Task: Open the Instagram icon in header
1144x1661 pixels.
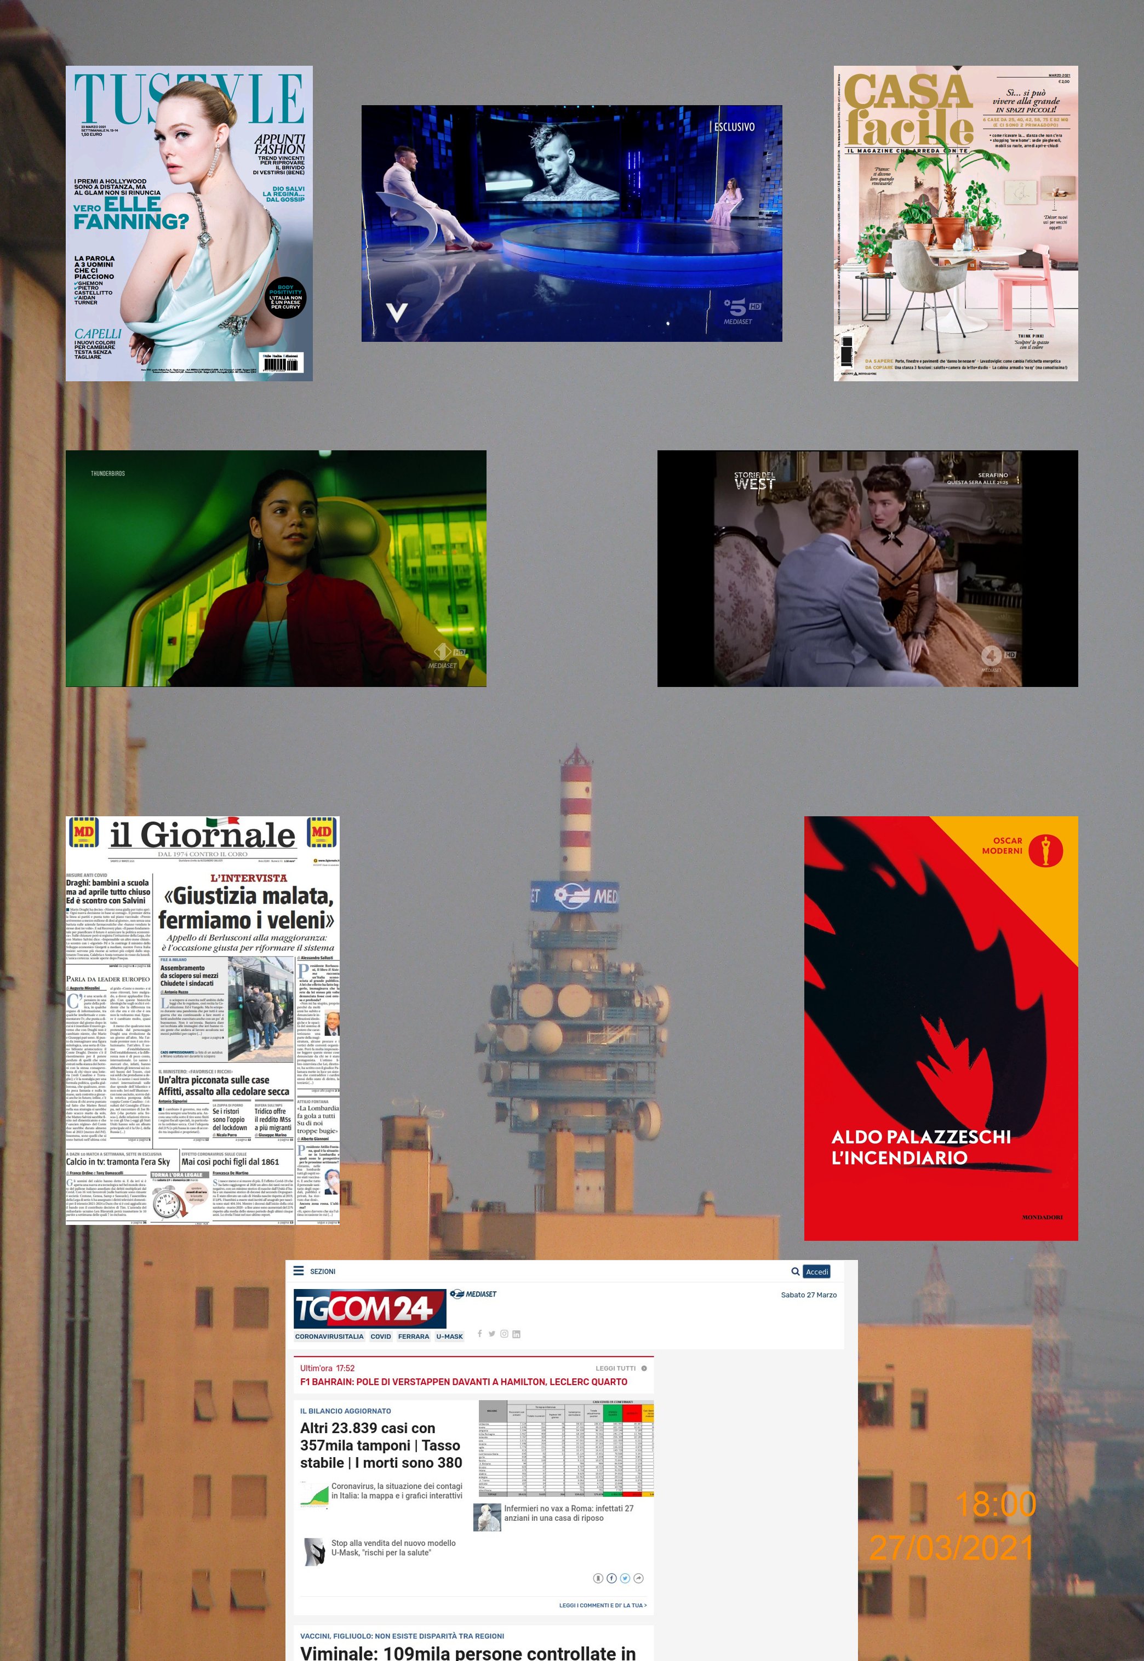Action: tap(504, 1333)
